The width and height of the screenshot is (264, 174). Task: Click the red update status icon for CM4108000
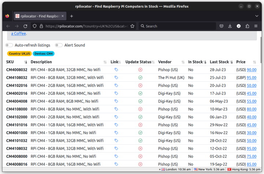click(140, 109)
